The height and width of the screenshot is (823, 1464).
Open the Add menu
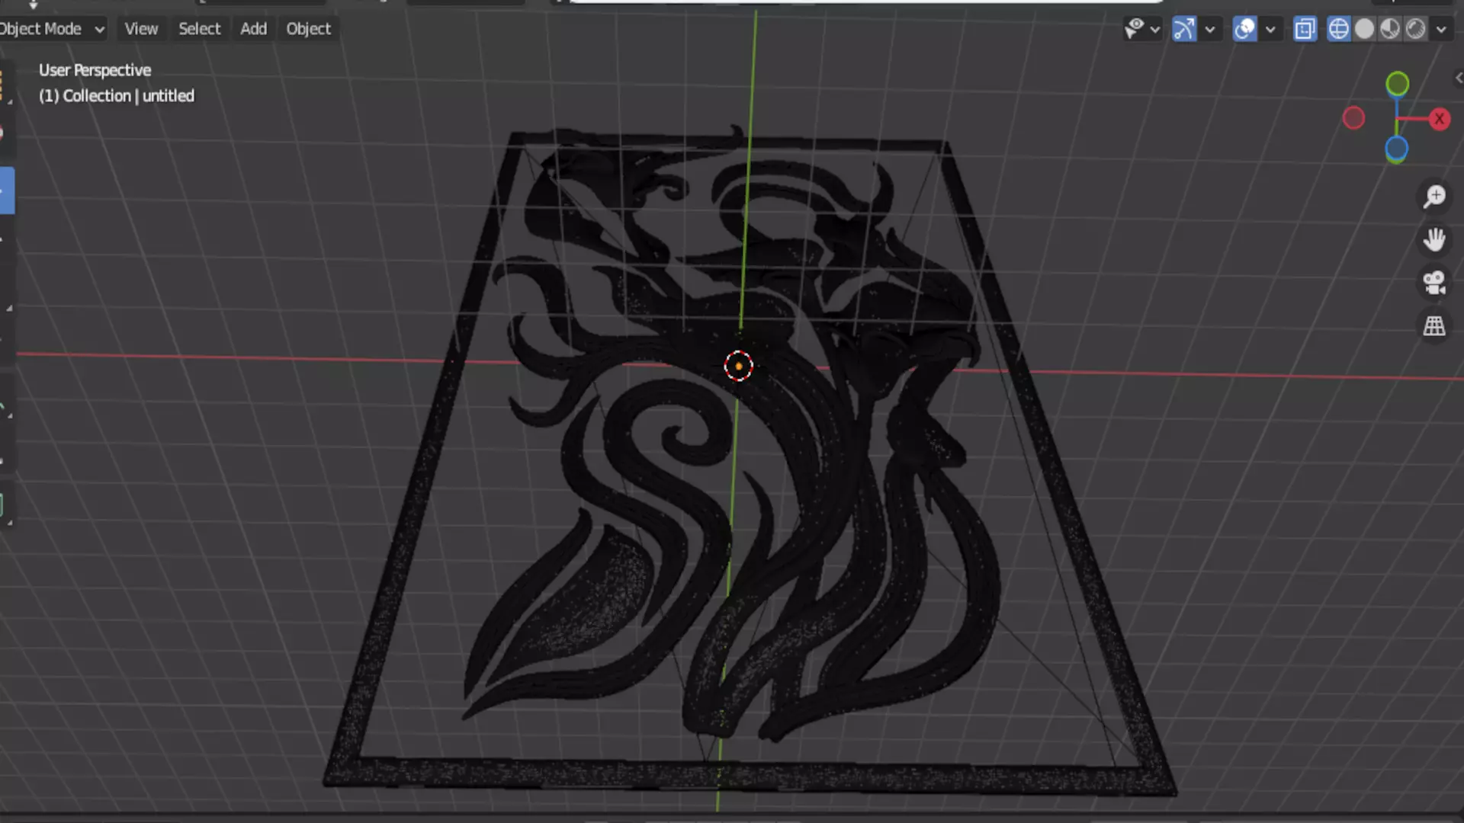coord(253,29)
